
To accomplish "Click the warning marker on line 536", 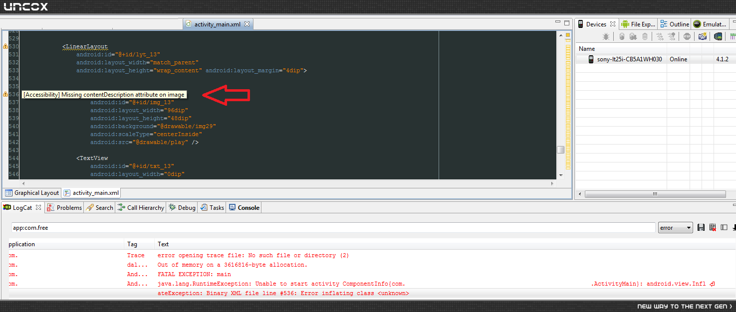I will click(x=5, y=94).
